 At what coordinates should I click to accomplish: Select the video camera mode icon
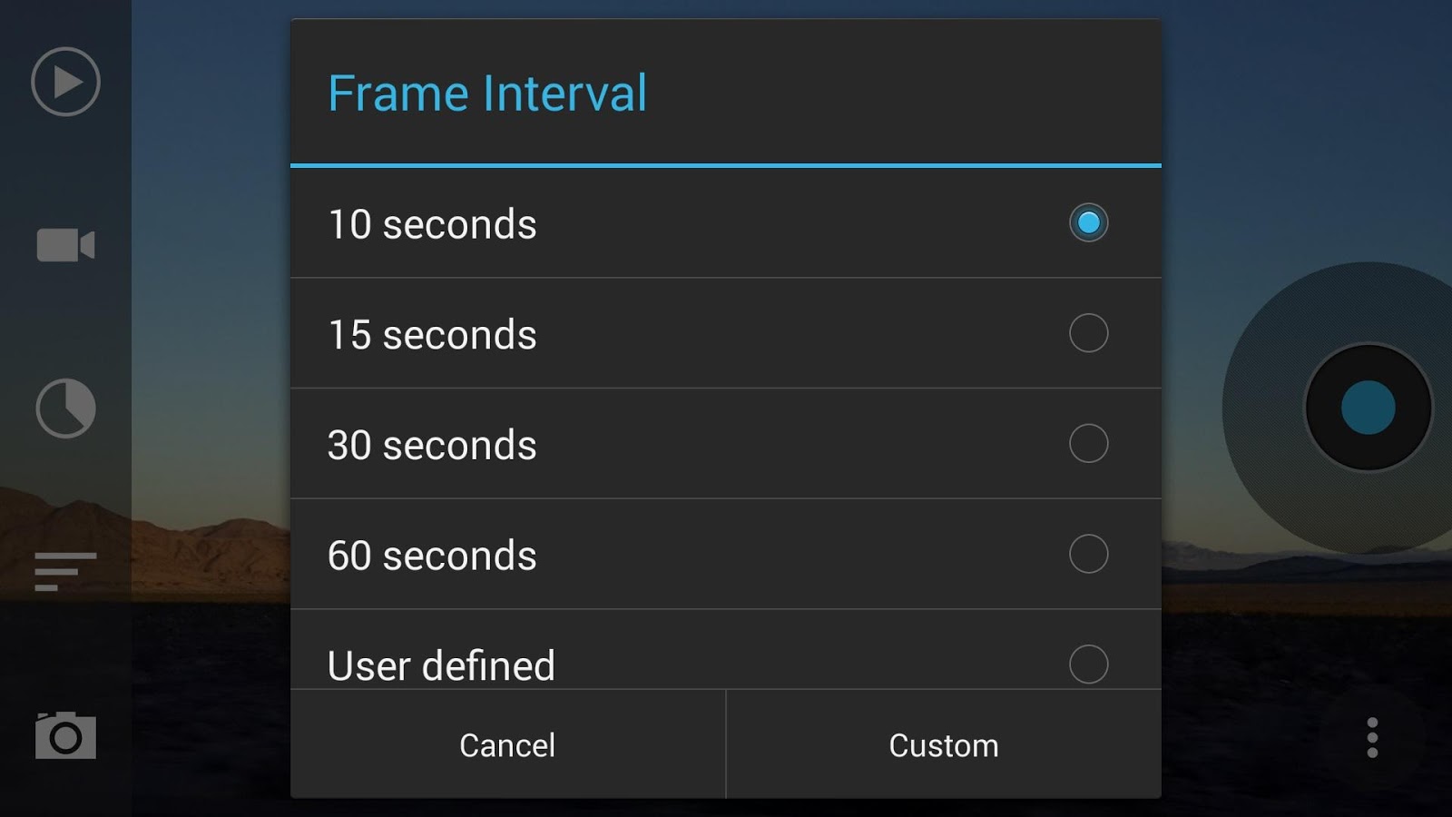(64, 245)
